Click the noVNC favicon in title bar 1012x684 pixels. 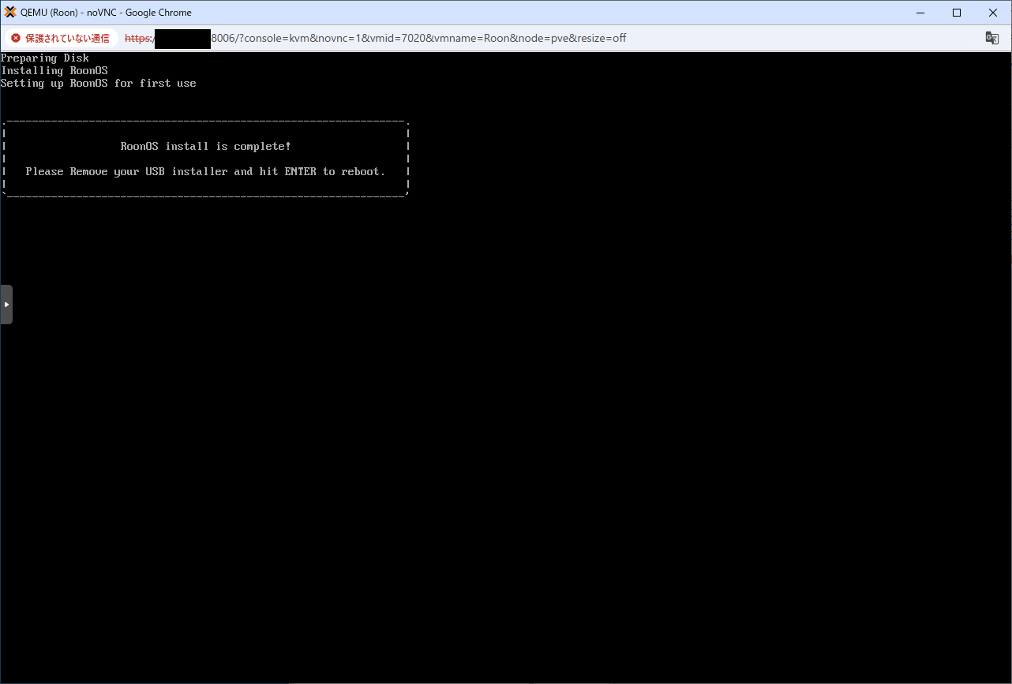(10, 13)
